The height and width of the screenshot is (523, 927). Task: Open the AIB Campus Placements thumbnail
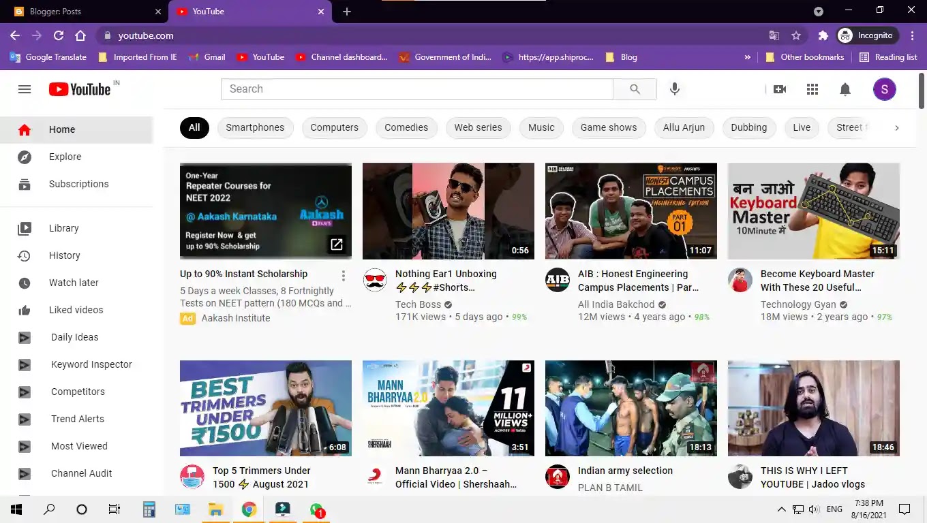pos(631,211)
